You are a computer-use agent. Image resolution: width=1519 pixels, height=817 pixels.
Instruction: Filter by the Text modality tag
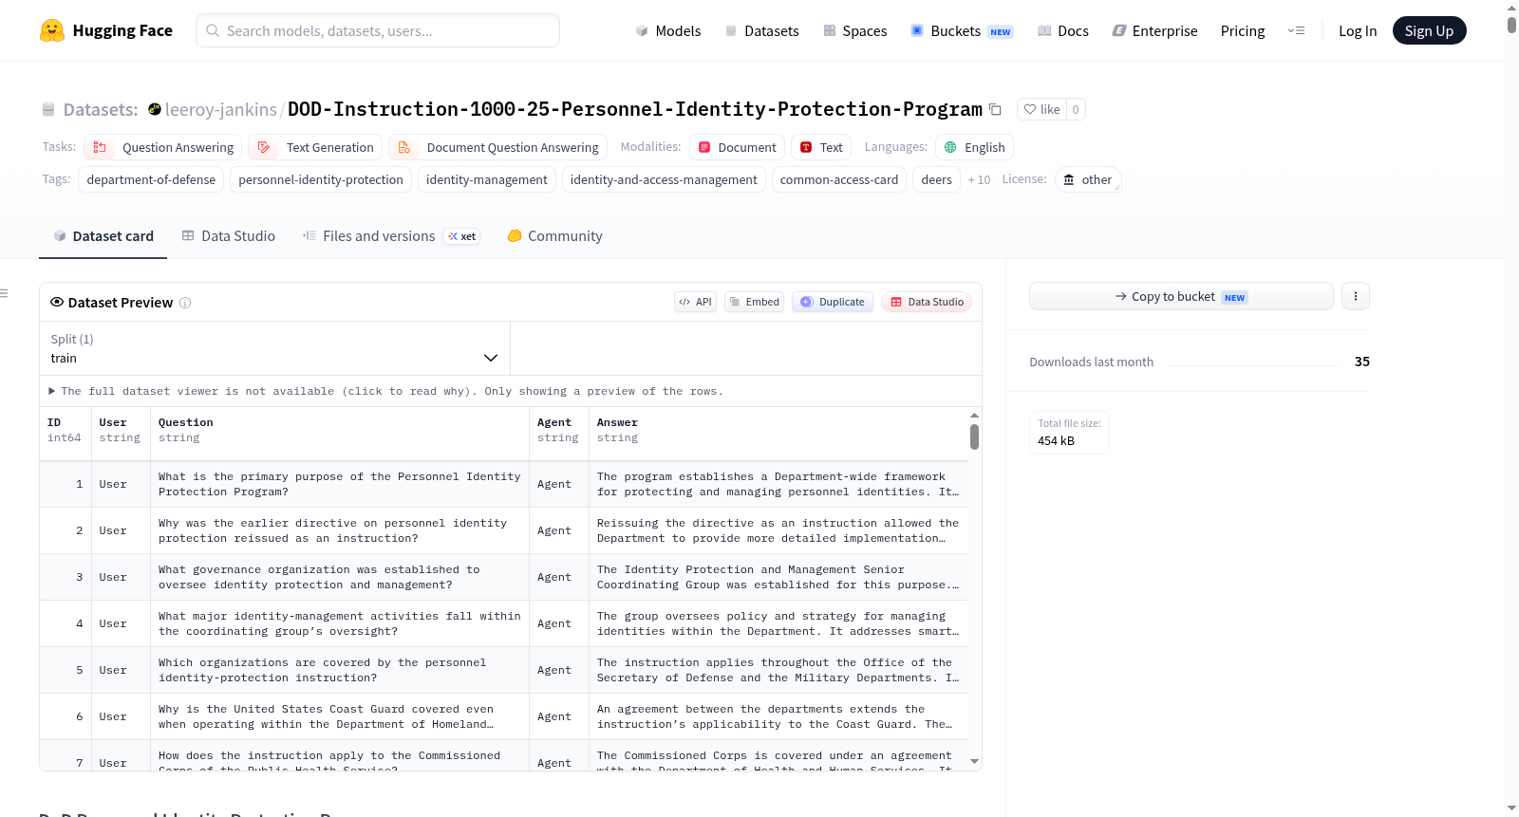click(821, 147)
